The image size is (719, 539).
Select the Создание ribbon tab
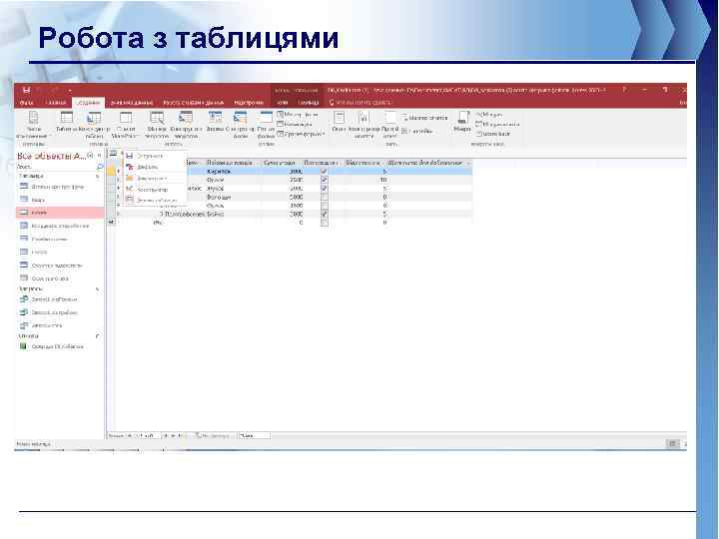pyautogui.click(x=89, y=103)
